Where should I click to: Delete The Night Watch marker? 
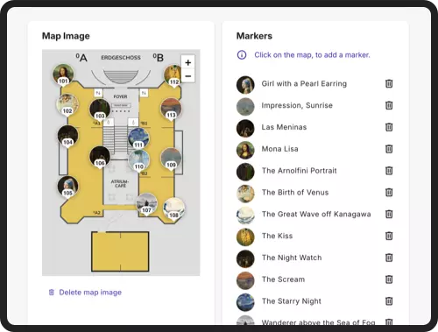tap(389, 258)
